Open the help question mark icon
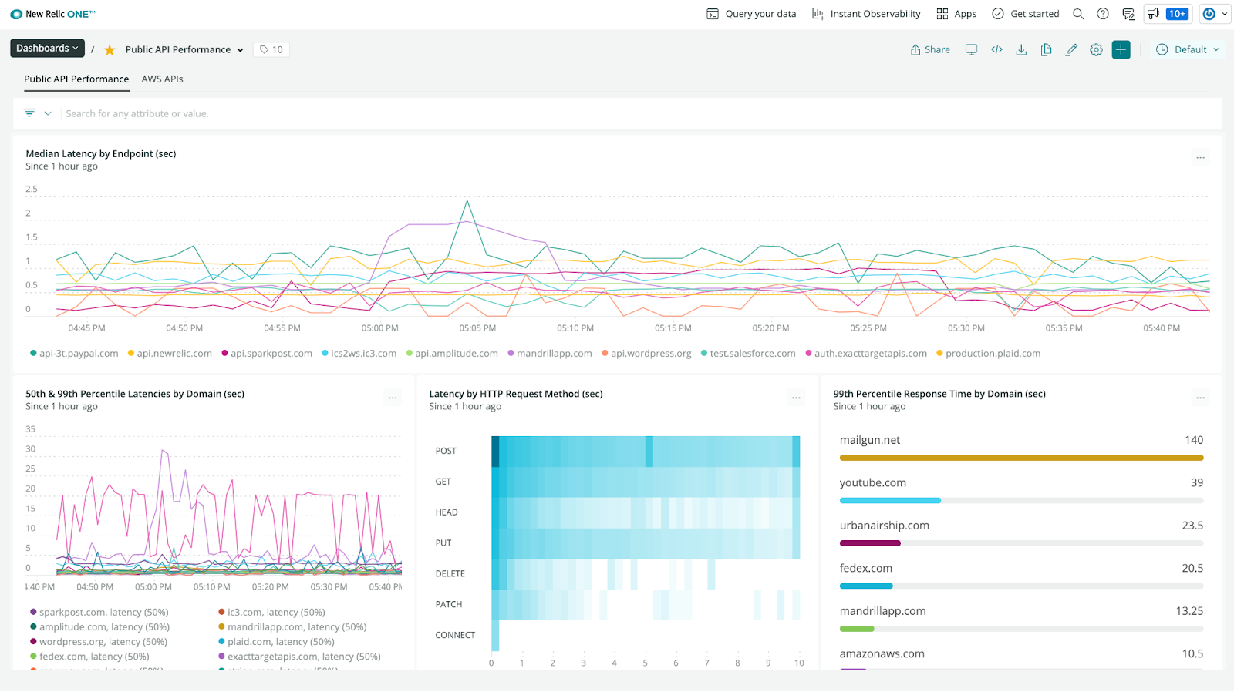The width and height of the screenshot is (1234, 692). pyautogui.click(x=1103, y=14)
